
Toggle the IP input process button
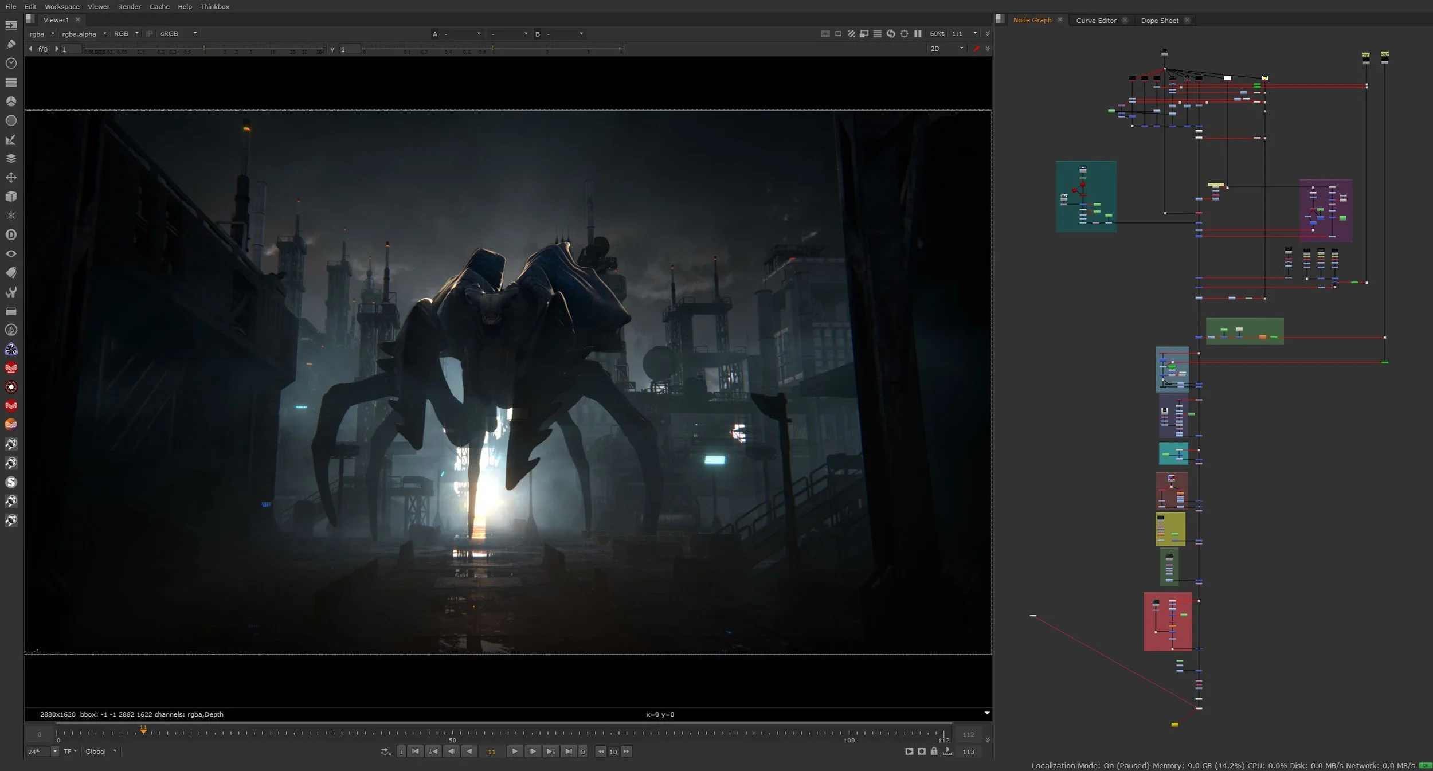click(x=149, y=34)
